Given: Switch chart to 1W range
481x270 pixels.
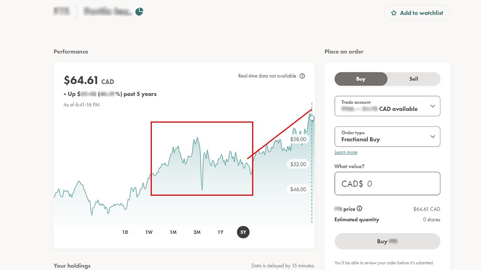Looking at the screenshot, I should [x=149, y=232].
